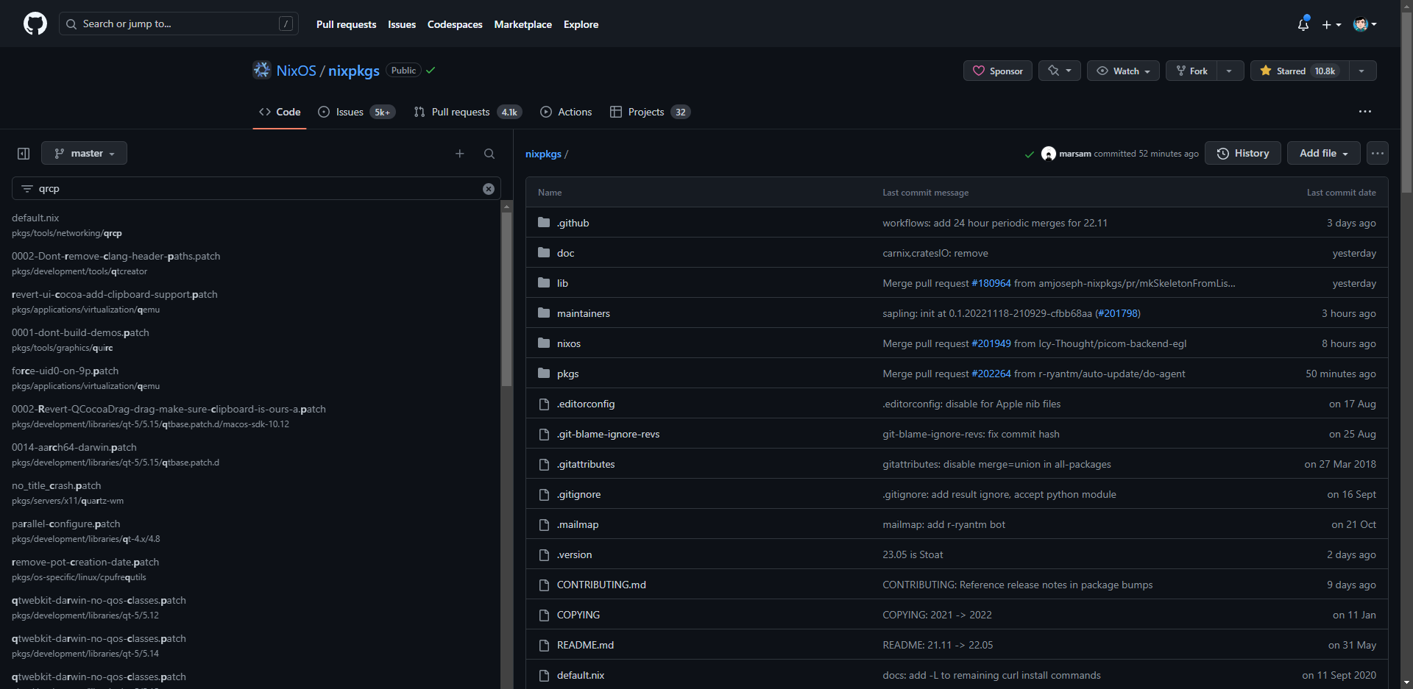
Task: Click the search or jump to field
Action: tap(178, 24)
